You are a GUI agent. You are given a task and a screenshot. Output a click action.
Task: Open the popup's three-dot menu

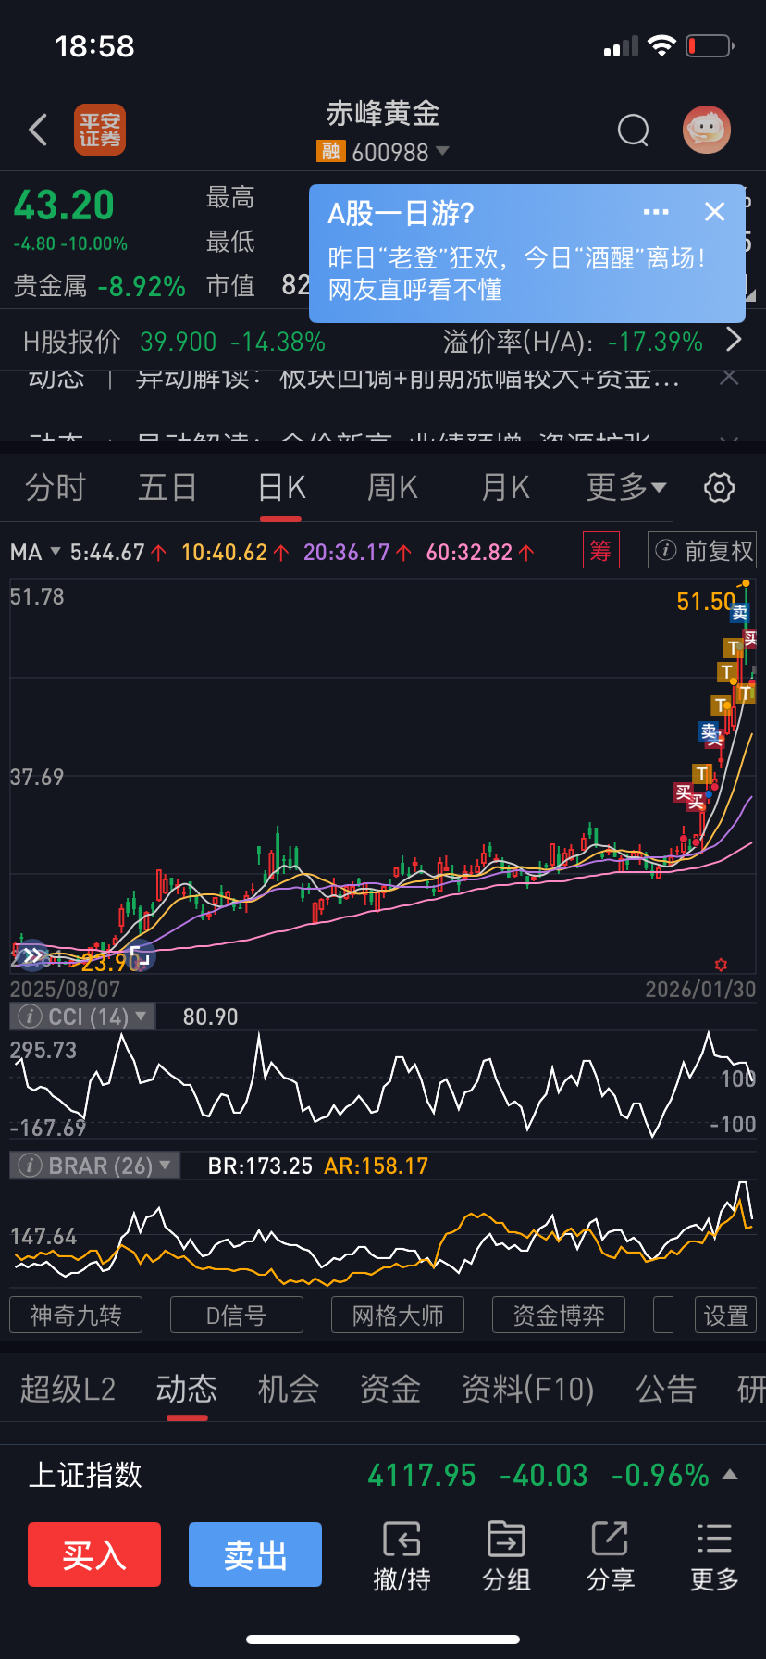pyautogui.click(x=656, y=212)
